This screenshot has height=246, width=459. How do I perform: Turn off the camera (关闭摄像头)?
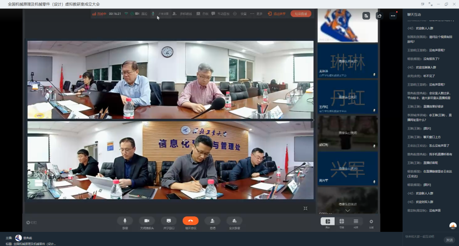point(147,221)
